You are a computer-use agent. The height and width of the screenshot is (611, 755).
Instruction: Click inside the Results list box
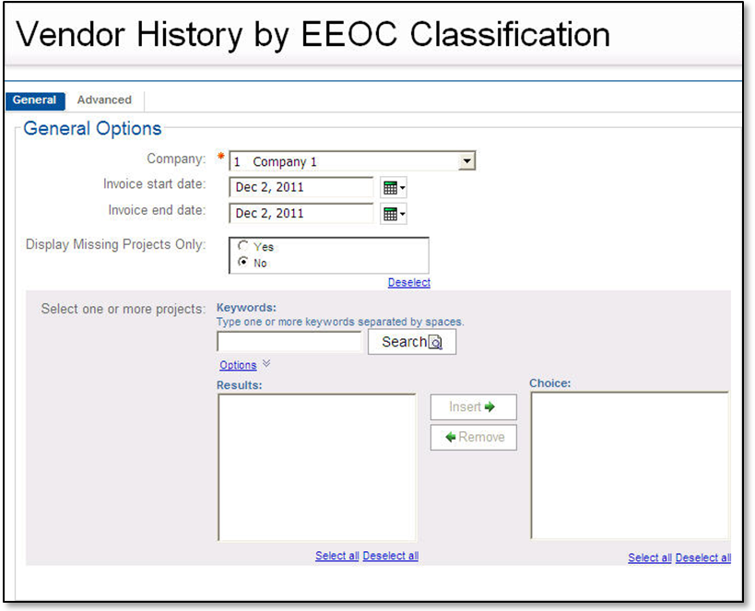316,467
